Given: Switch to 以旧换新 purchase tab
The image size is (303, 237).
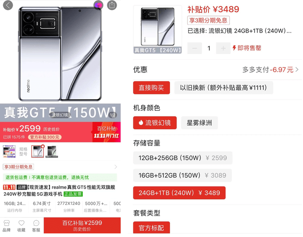Looking at the screenshot, I should coord(223,88).
